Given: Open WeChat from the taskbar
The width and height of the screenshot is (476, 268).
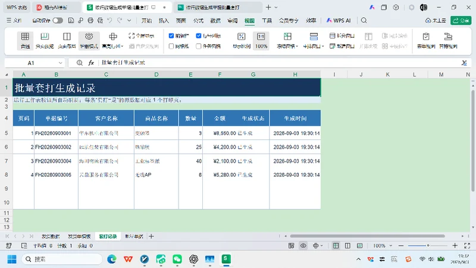Looking at the screenshot, I should [x=177, y=259].
